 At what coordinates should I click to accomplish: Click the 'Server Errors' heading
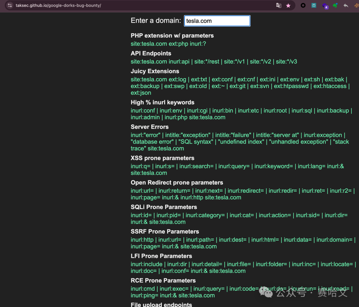coord(150,127)
